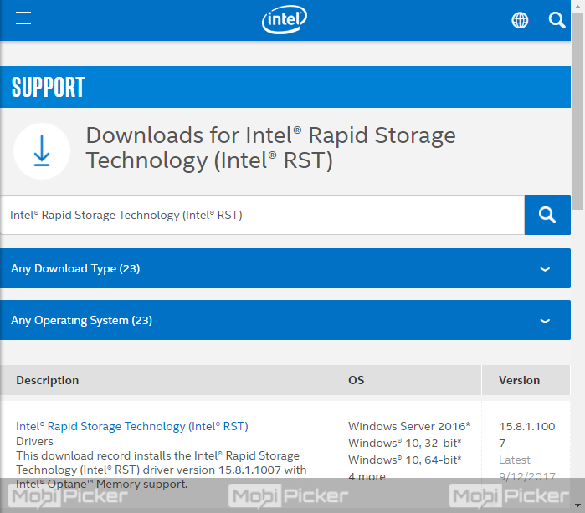
Task: Focus the Intel Rapid Storage search field
Action: (262, 215)
